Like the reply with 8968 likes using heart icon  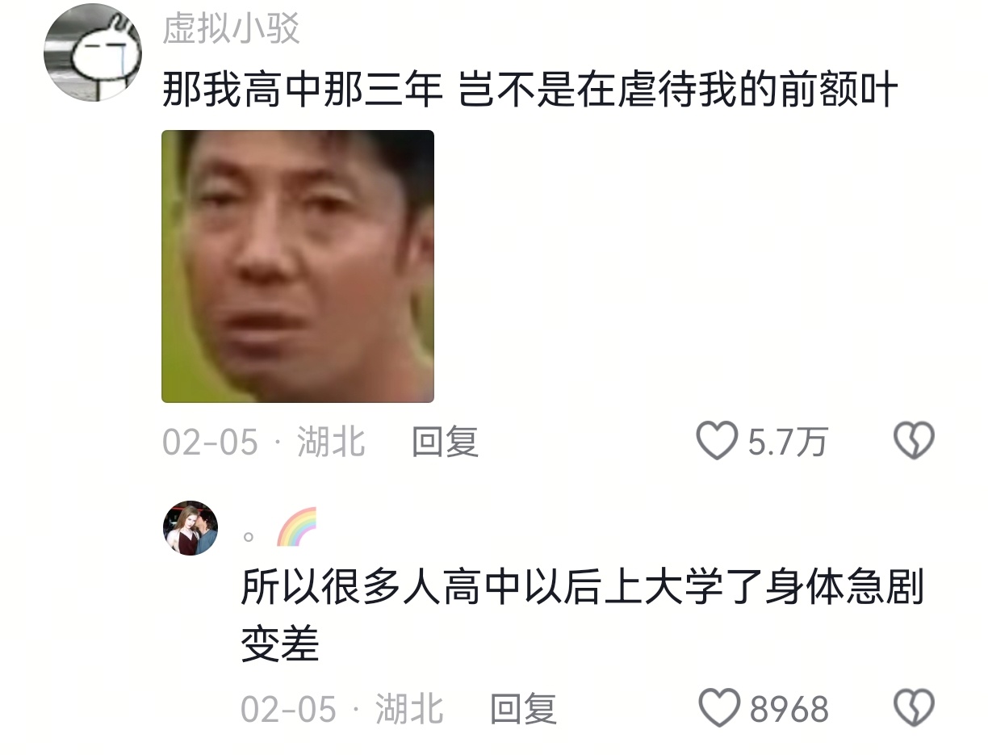tap(718, 709)
